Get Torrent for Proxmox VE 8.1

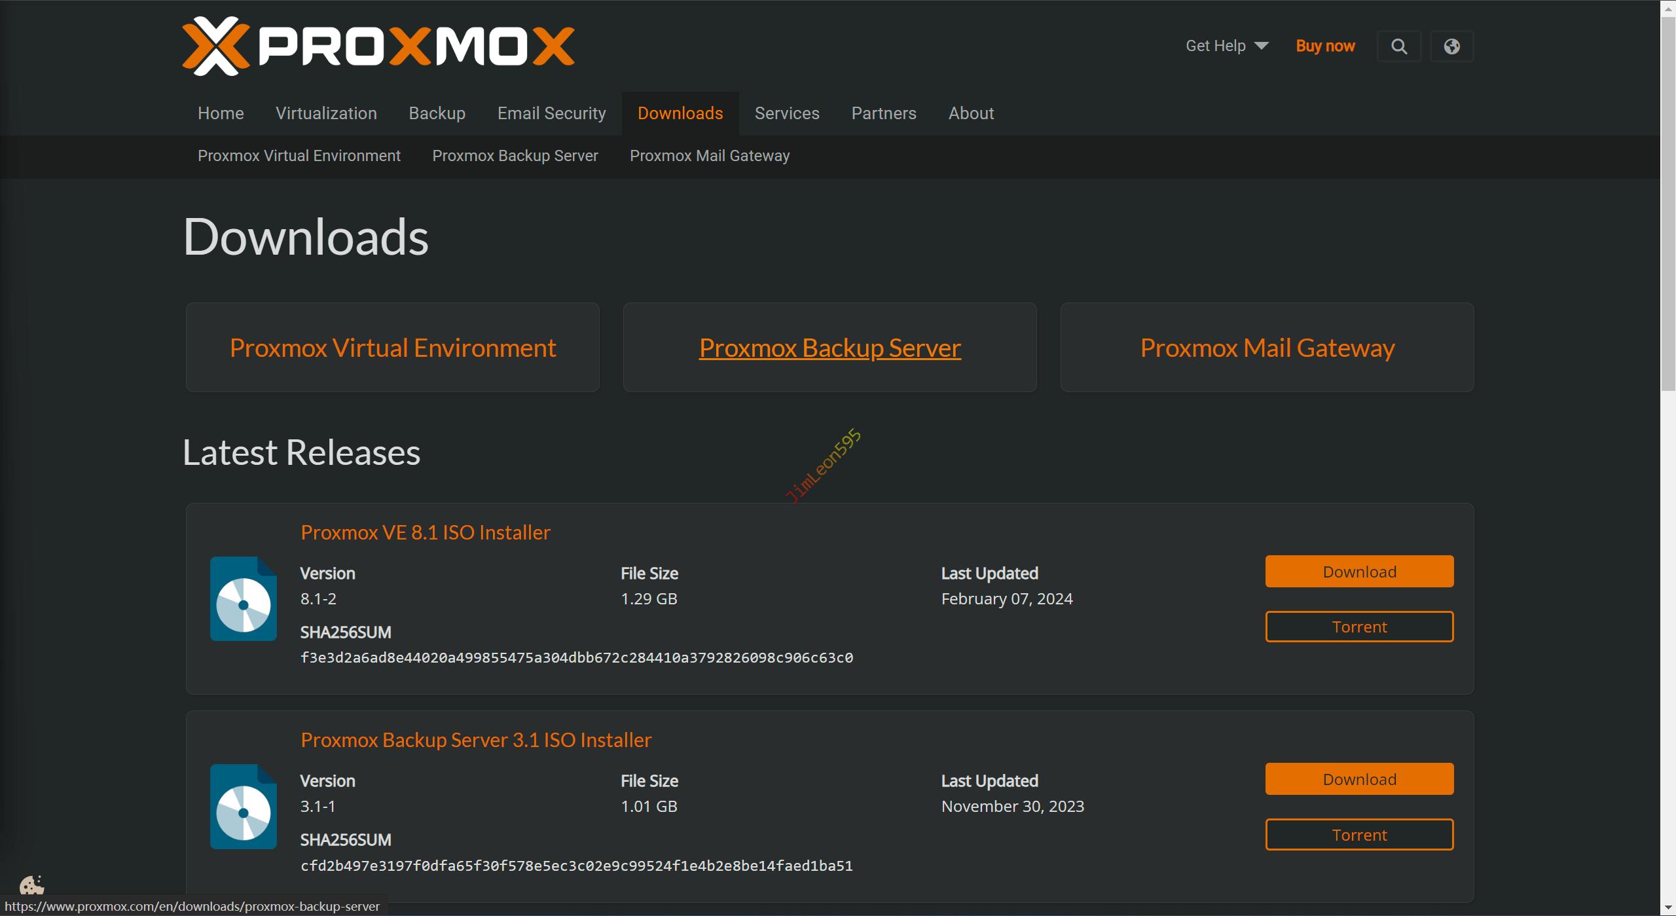[1359, 627]
